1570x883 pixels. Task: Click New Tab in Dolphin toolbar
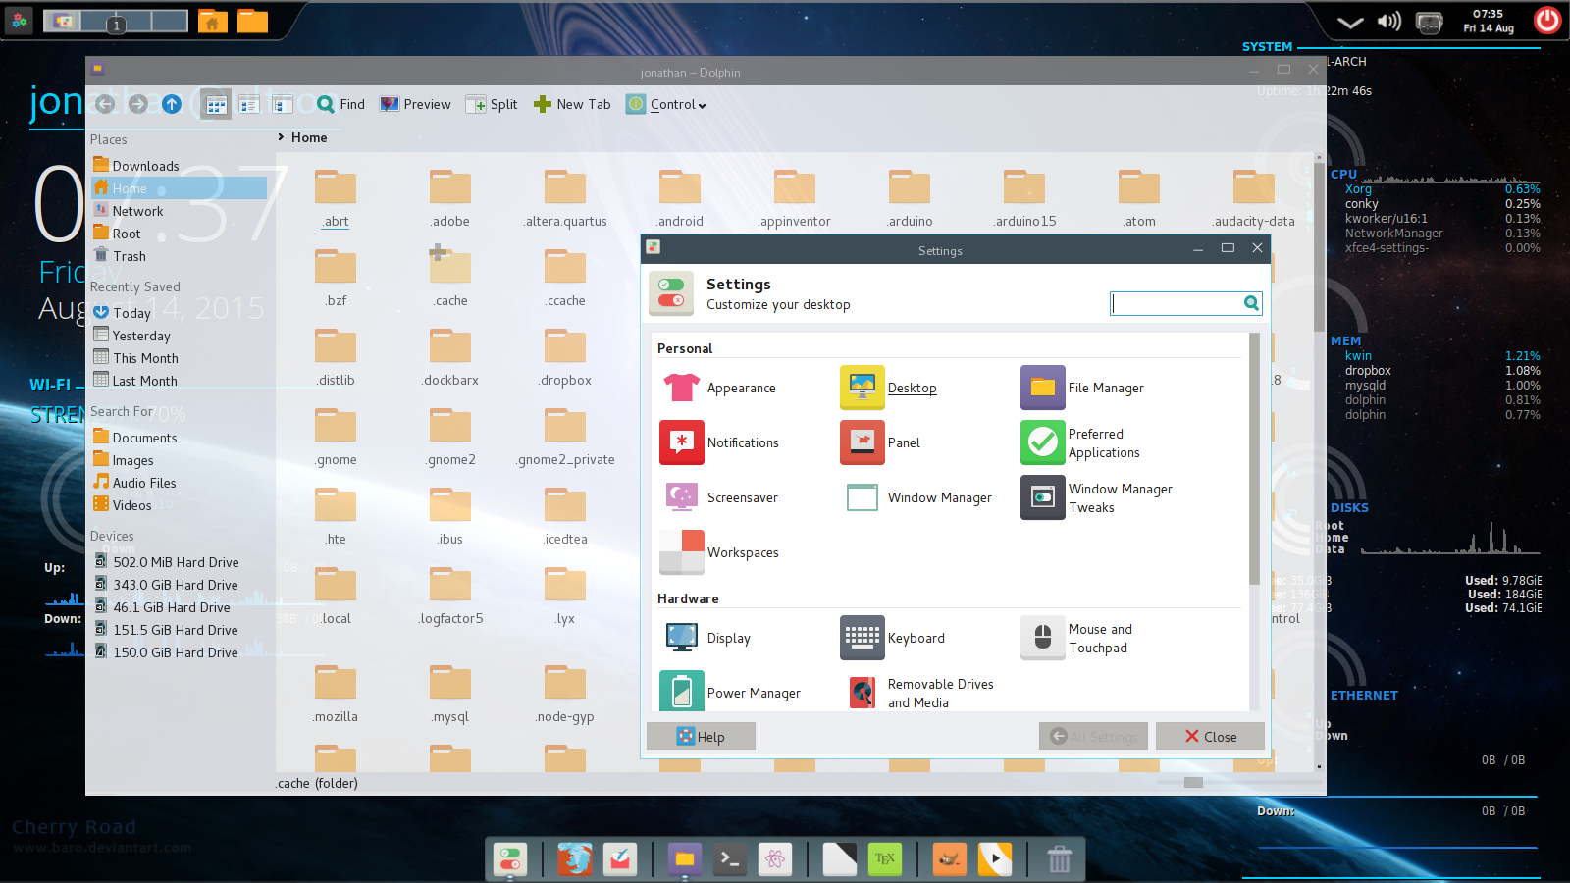point(572,104)
